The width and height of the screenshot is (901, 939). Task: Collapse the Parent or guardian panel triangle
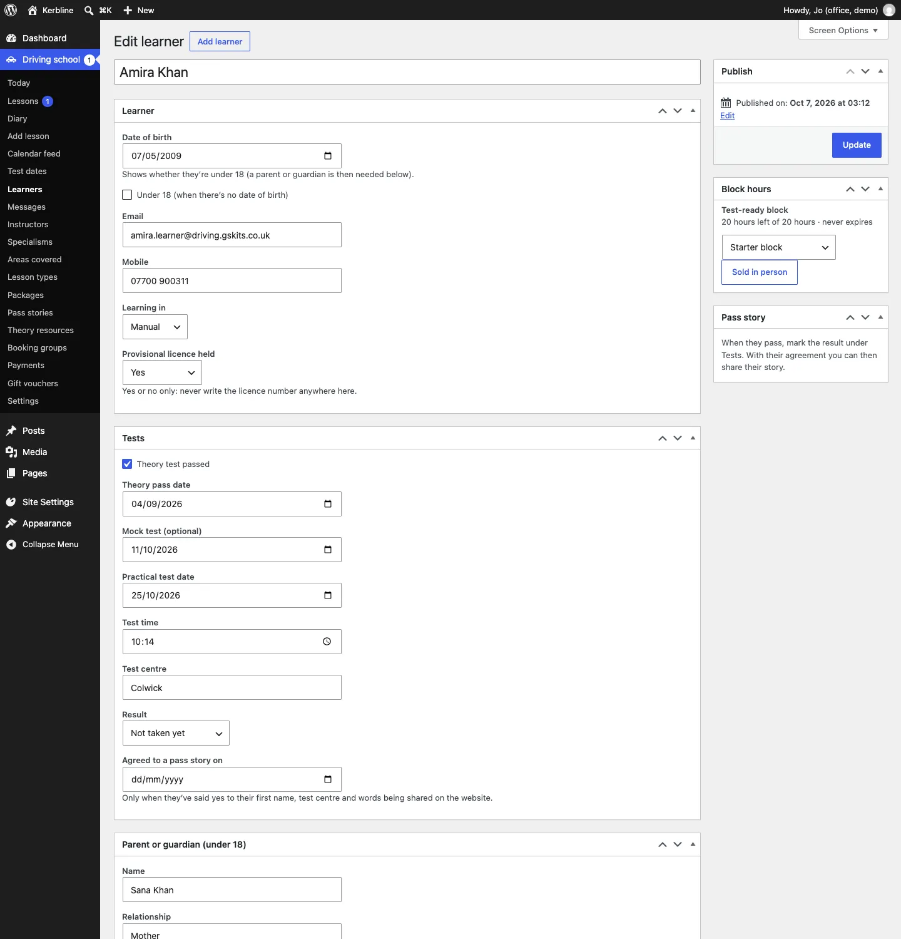[x=693, y=844]
